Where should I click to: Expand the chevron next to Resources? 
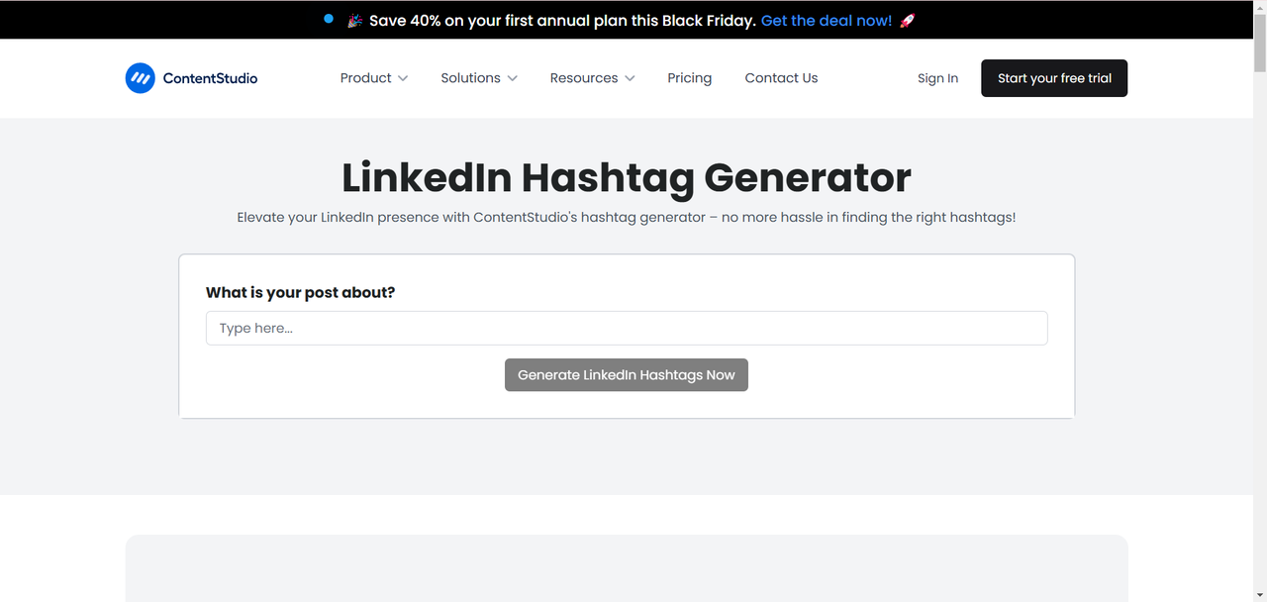coord(630,78)
